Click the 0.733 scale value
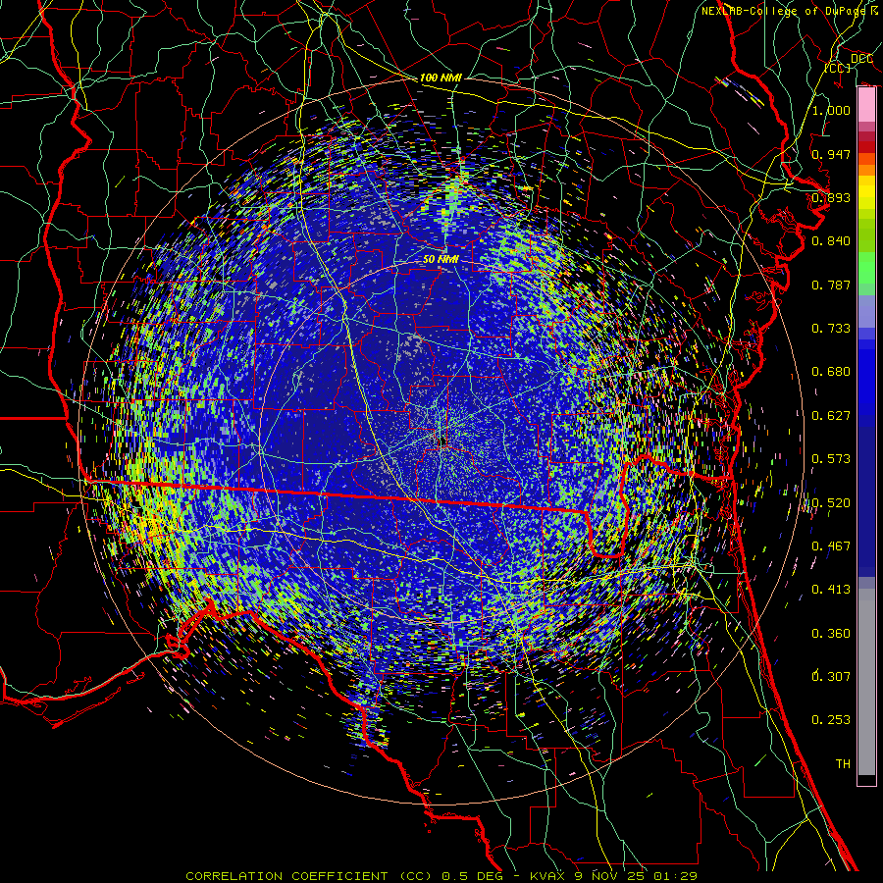 (831, 329)
